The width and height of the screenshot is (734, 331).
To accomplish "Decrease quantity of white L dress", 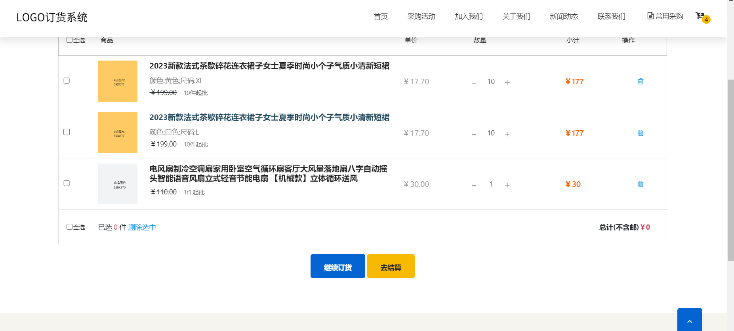I will pos(474,134).
